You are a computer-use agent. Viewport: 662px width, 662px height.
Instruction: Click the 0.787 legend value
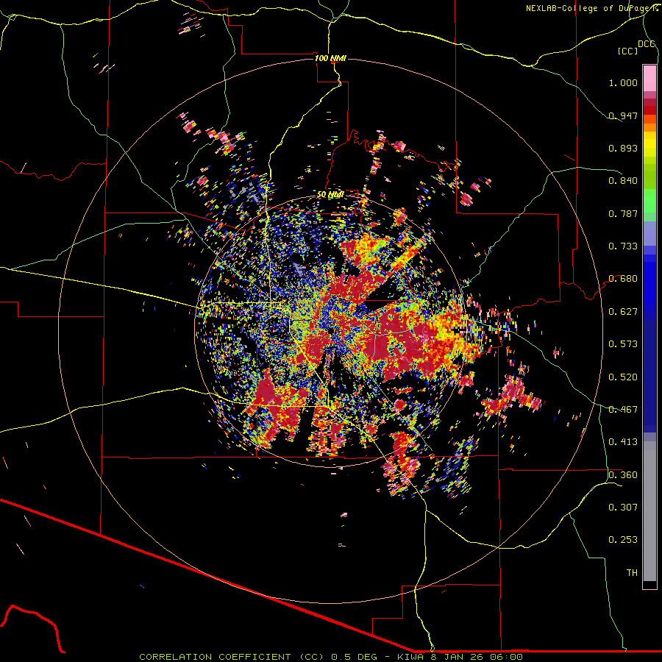[623, 213]
